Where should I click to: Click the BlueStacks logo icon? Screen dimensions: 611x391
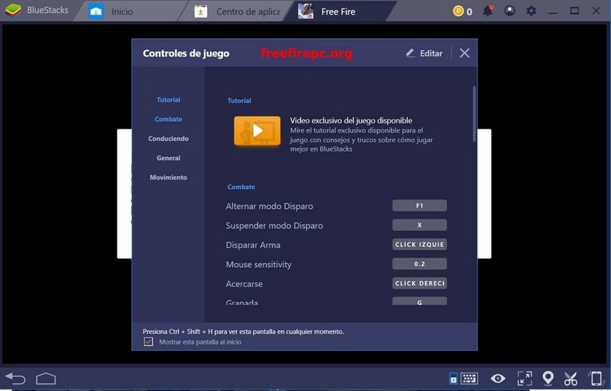13,10
